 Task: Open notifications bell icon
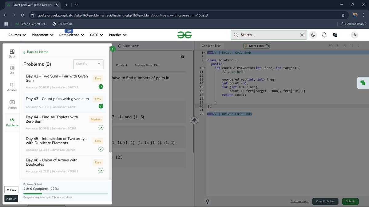(324, 35)
